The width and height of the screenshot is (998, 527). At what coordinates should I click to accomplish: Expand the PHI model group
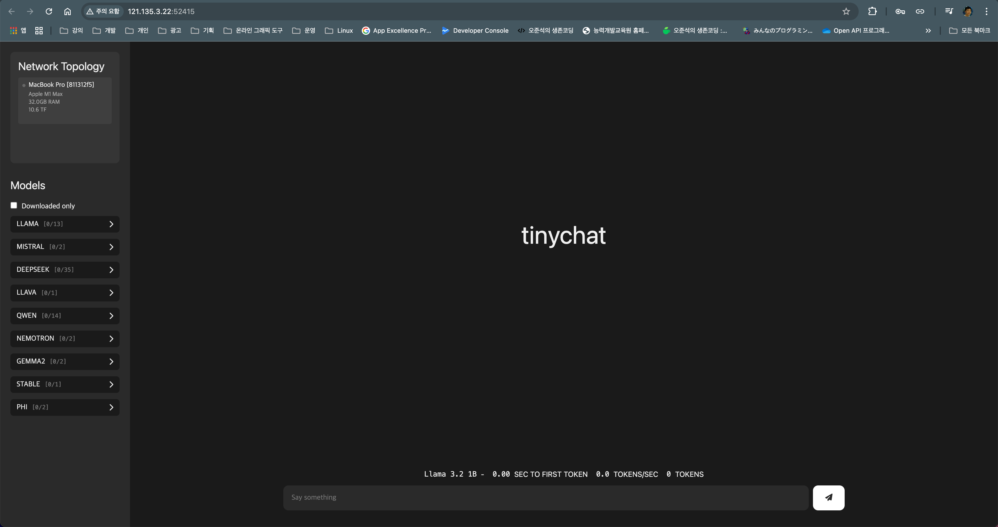[65, 407]
